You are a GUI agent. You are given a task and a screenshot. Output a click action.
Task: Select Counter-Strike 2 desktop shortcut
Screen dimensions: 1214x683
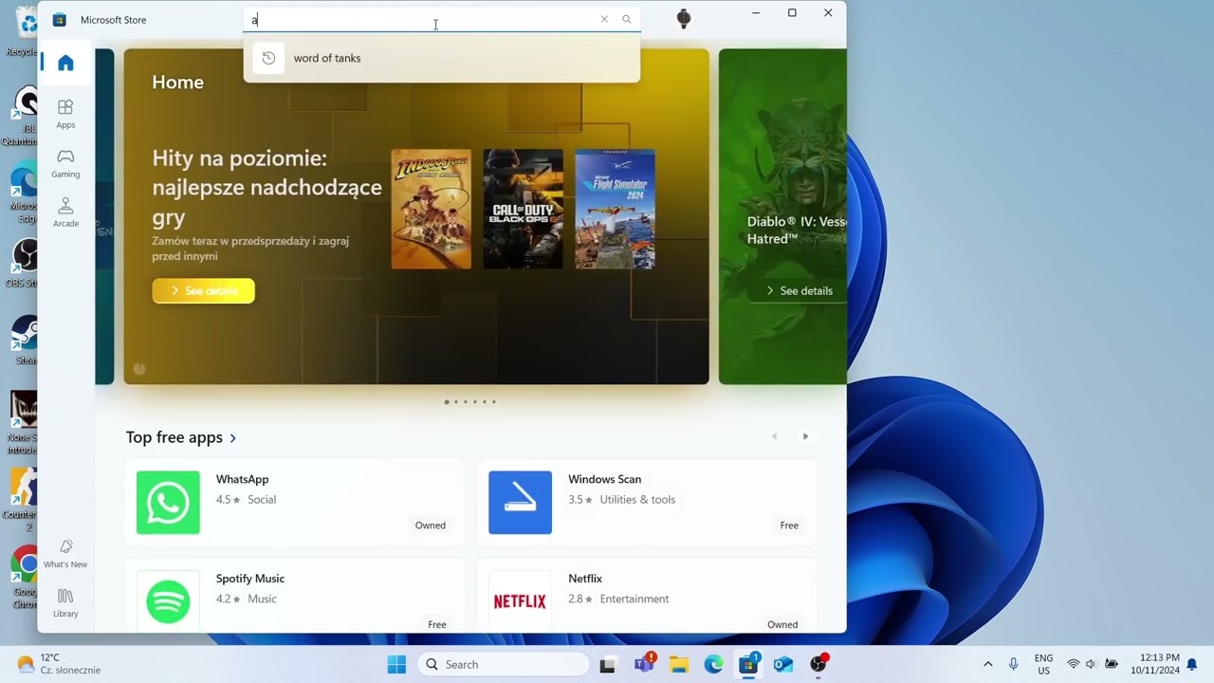(24, 500)
